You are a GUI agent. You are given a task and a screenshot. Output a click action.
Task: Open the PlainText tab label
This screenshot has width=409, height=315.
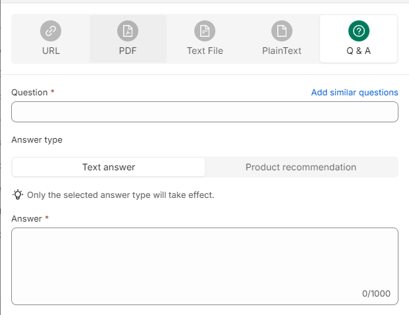[x=282, y=51]
